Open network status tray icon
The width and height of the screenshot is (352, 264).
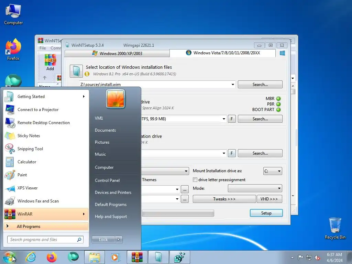tap(309, 257)
